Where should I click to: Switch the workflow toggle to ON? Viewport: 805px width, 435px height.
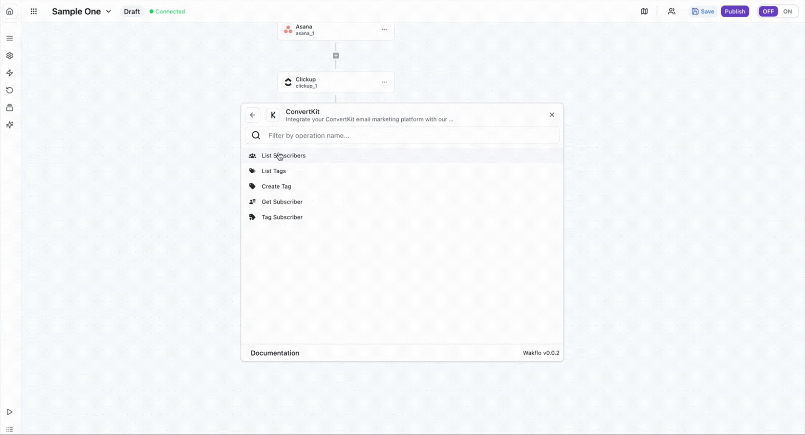click(x=788, y=11)
